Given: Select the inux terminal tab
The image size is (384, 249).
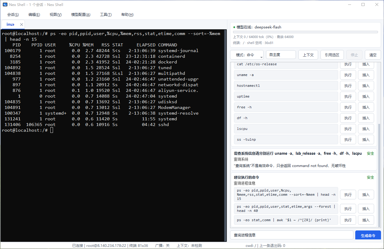Looking at the screenshot, I should click(10, 25).
